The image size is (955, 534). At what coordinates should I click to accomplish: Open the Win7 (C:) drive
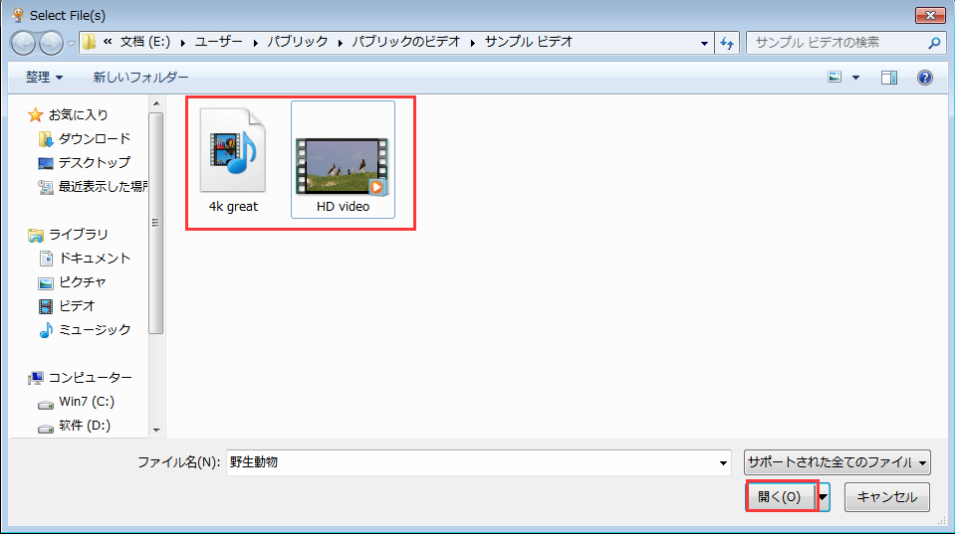tap(87, 402)
